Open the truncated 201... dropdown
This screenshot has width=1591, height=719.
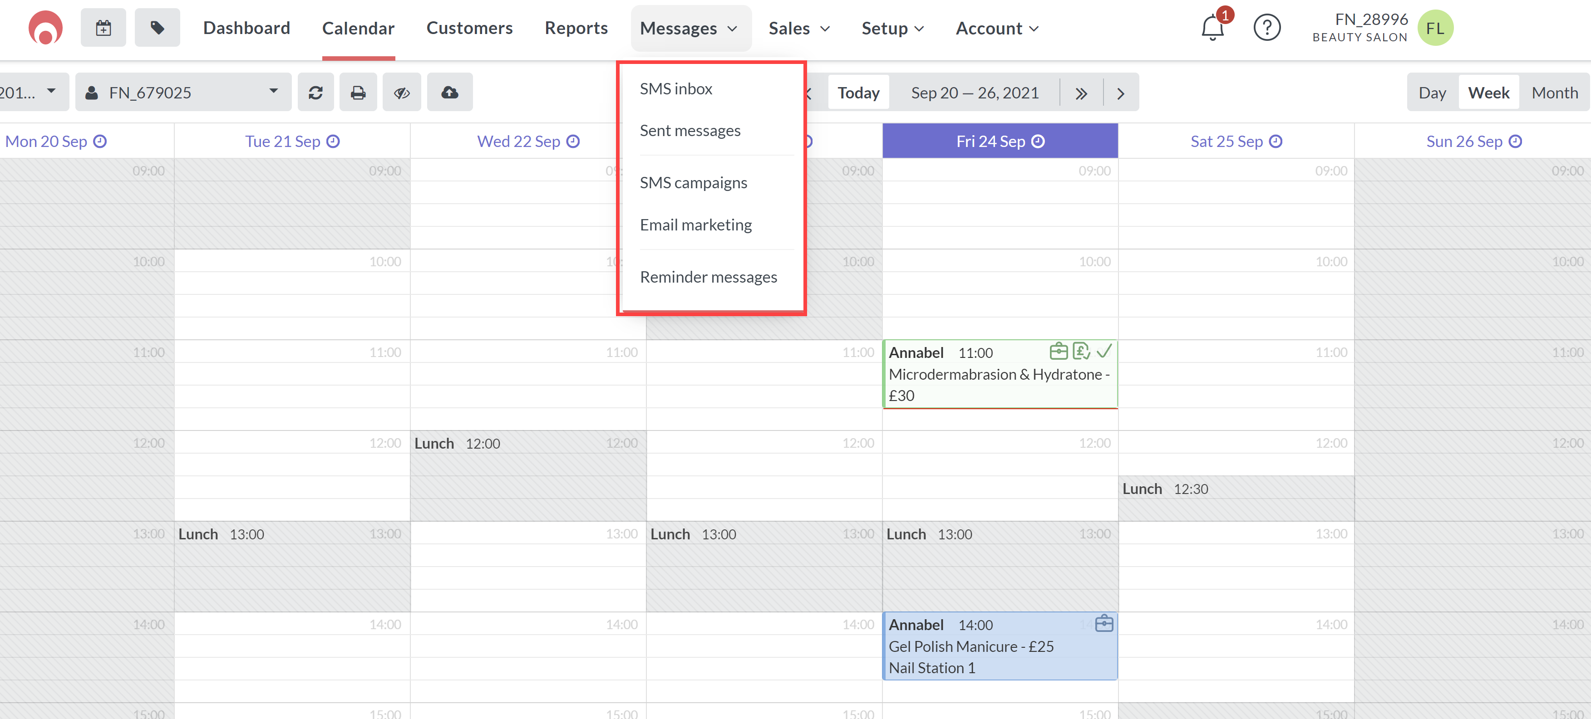[34, 93]
